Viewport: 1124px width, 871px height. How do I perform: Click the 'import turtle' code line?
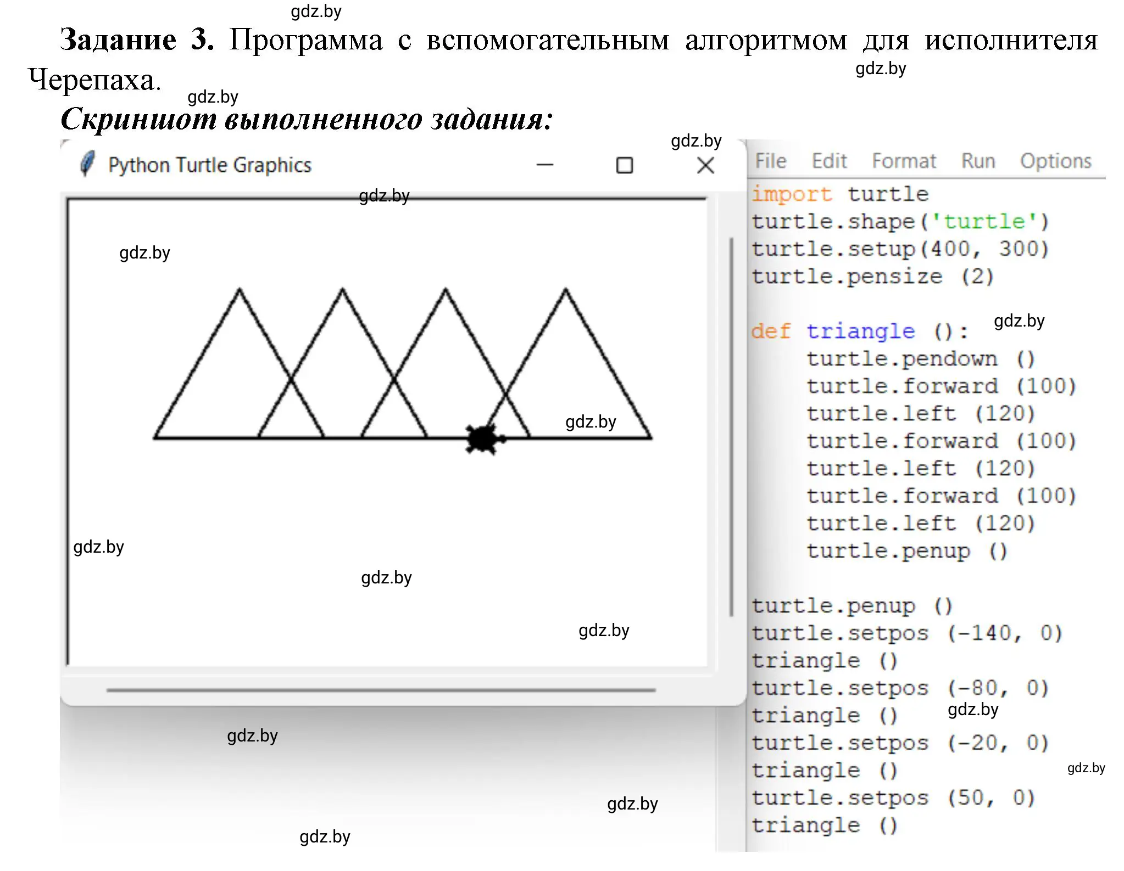coord(840,194)
